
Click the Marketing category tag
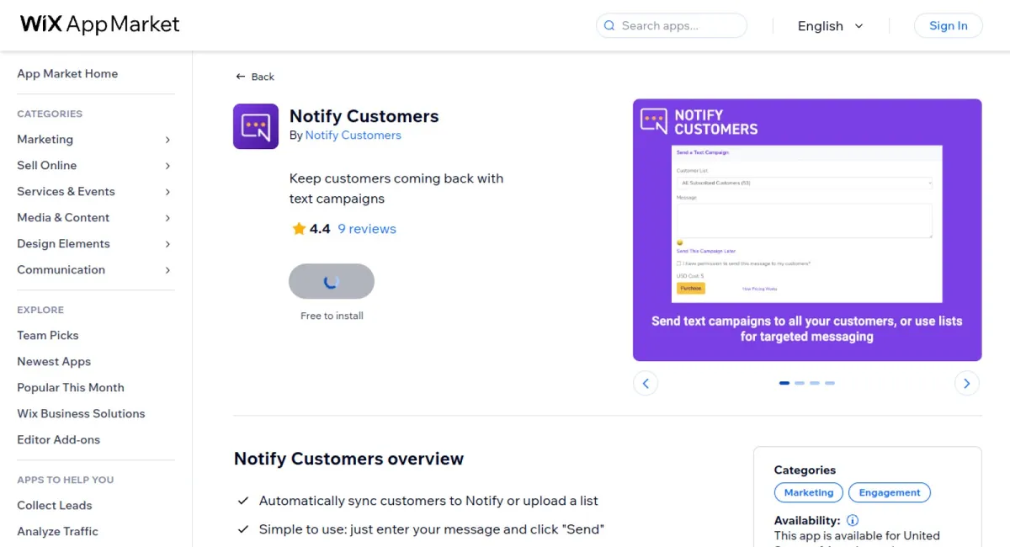pos(809,493)
